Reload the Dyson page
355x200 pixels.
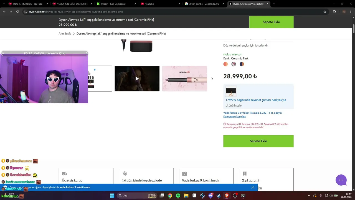(x=17, y=12)
